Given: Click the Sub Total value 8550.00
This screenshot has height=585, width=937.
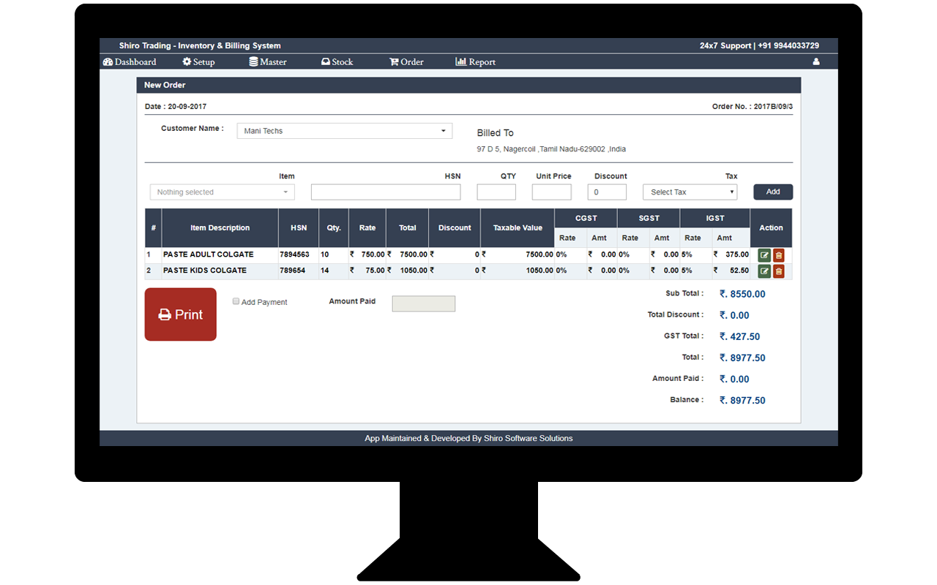Looking at the screenshot, I should pyautogui.click(x=742, y=294).
